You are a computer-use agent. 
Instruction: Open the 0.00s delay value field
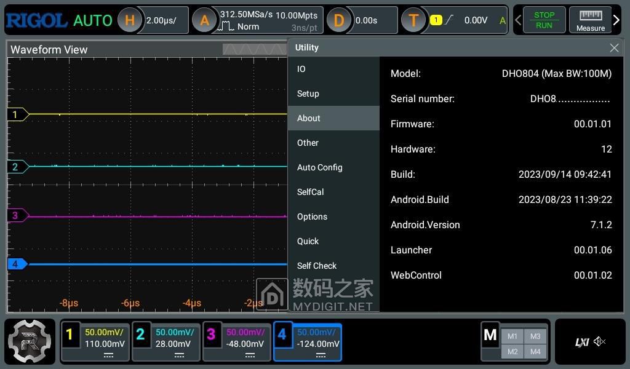[x=366, y=20]
